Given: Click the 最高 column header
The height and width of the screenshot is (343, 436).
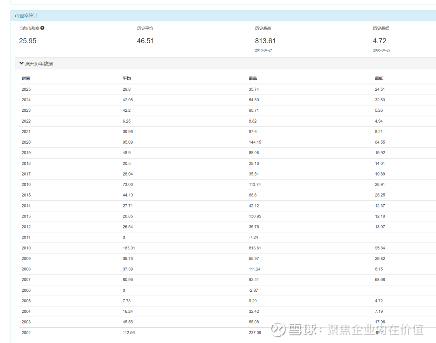Looking at the screenshot, I should point(253,78).
